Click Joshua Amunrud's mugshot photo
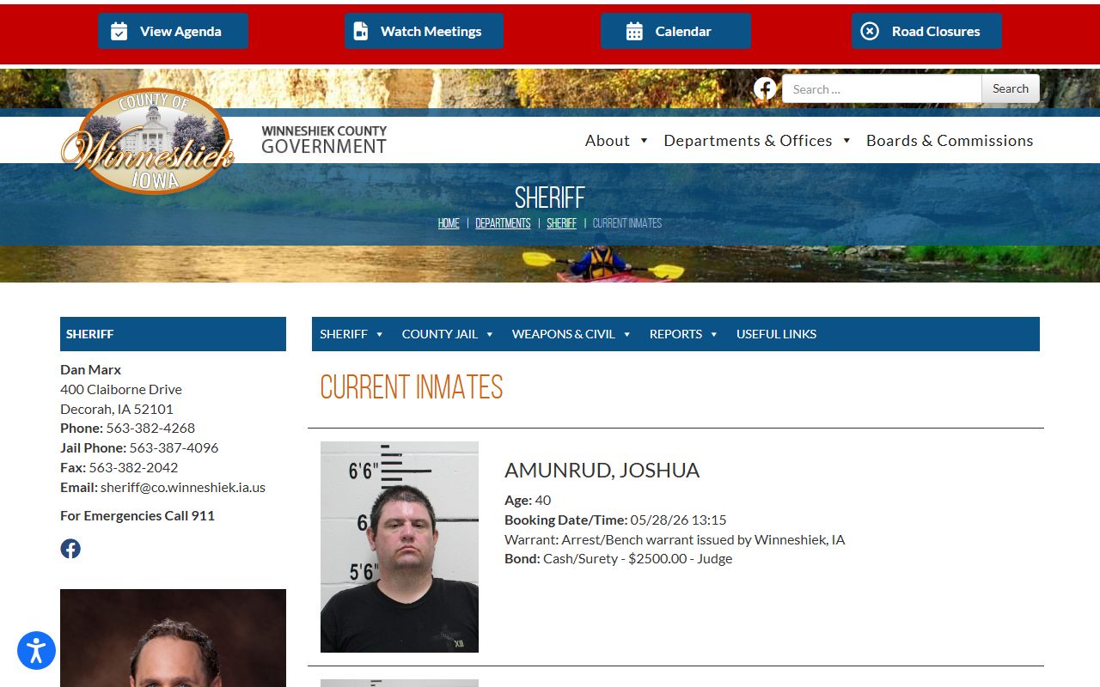 (x=400, y=547)
